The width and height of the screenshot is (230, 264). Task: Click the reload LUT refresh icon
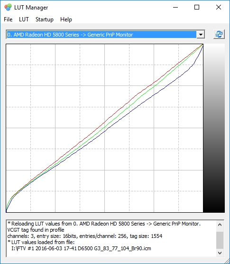coord(219,34)
